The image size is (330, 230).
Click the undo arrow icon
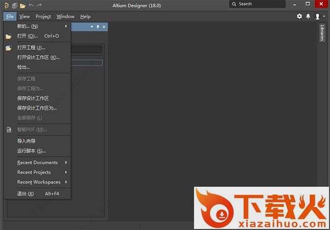tap(31, 5)
